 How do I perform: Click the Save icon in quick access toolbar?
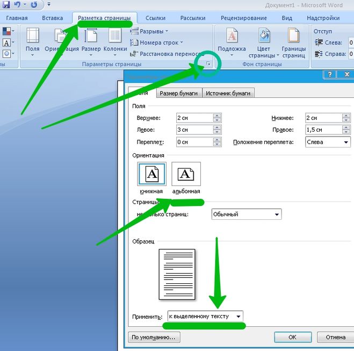tap(6, 4)
